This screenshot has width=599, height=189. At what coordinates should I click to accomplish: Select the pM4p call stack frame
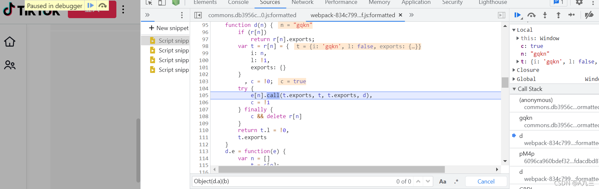point(554,157)
